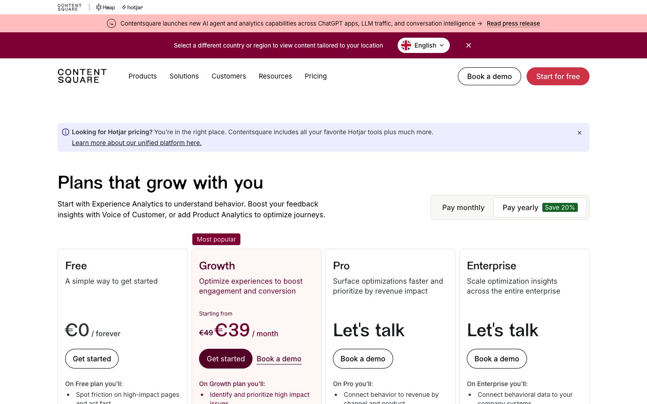Screen dimensions: 647x404
Task: Open the Solutions dropdown
Action: point(184,76)
